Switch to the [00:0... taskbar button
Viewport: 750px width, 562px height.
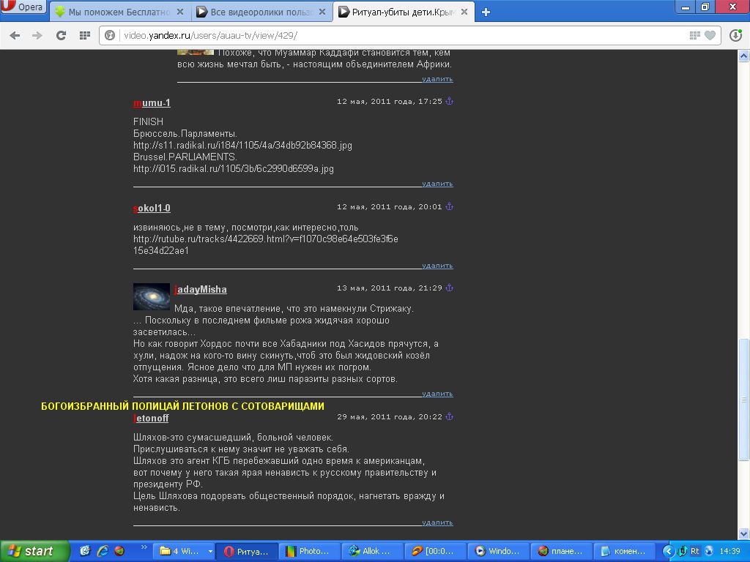[435, 552]
